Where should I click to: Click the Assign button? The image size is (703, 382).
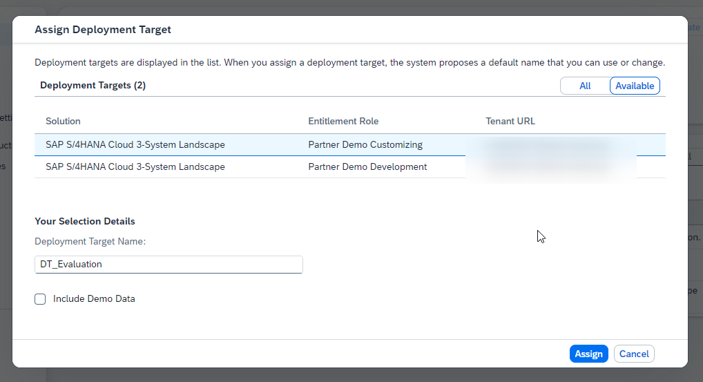(588, 354)
